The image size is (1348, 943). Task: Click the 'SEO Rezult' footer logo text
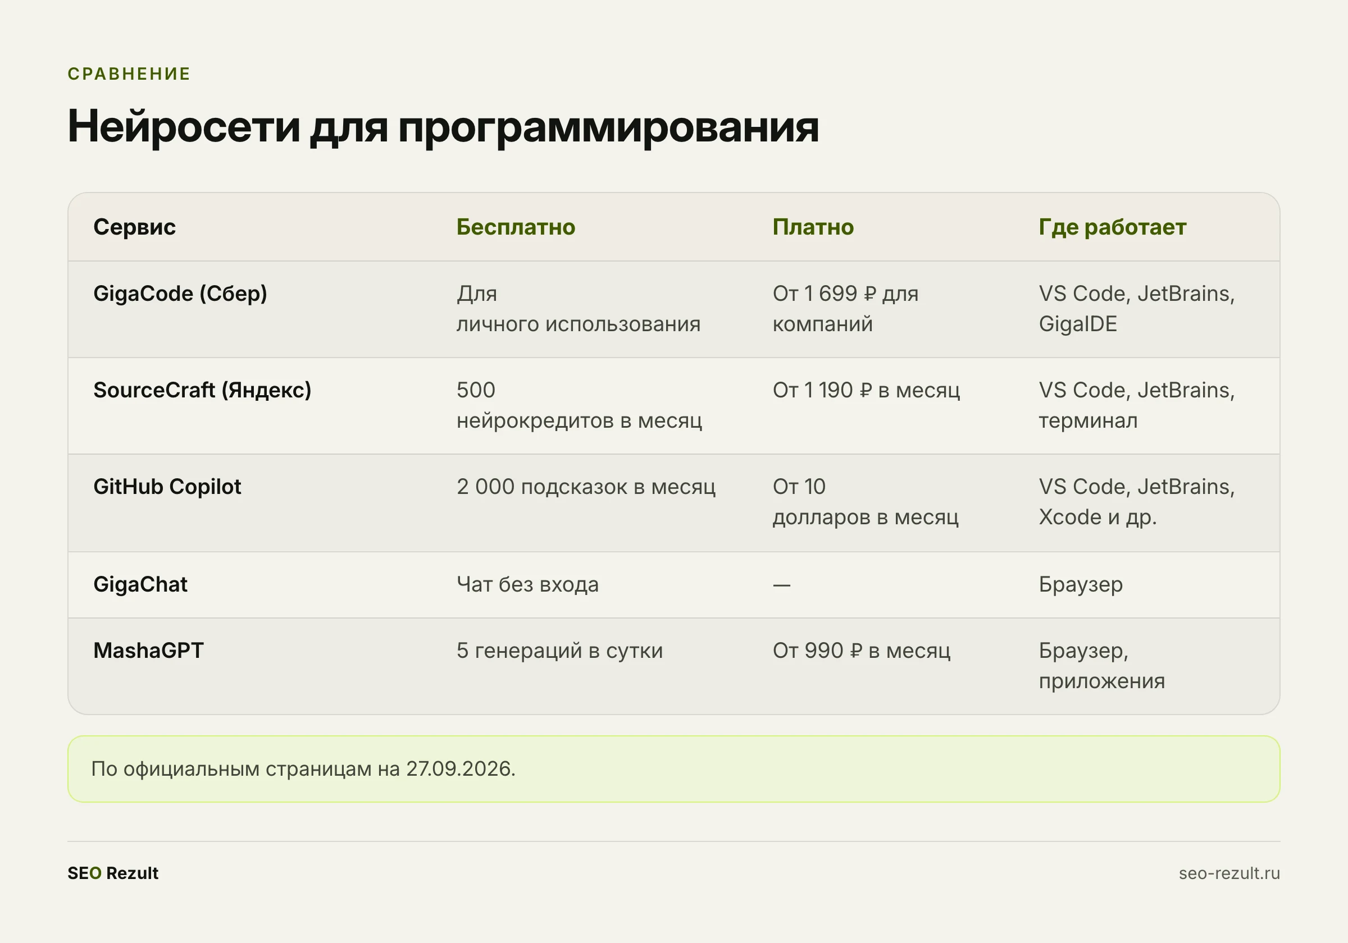click(113, 873)
